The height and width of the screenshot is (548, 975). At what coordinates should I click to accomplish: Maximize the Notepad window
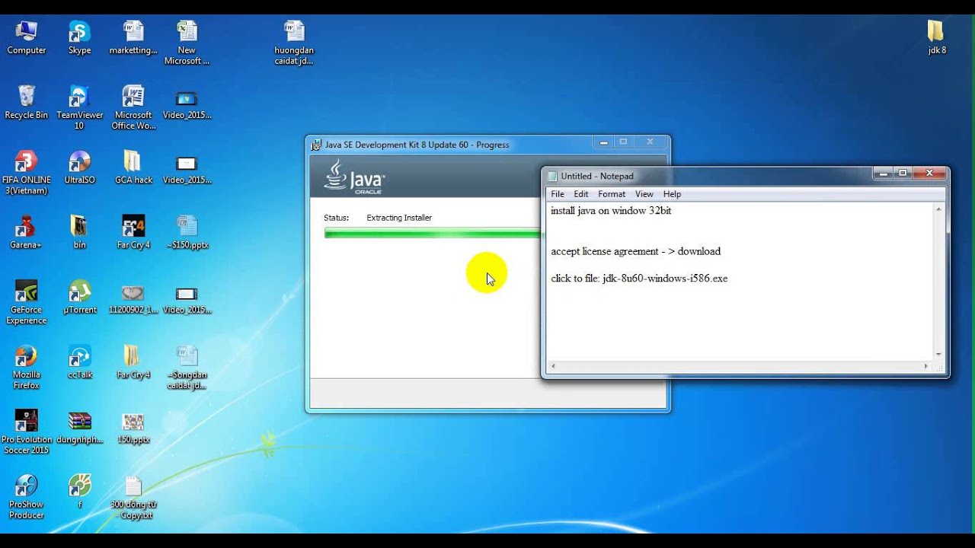903,174
